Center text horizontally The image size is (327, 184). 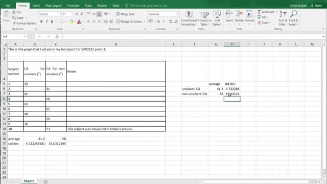coord(94,21)
